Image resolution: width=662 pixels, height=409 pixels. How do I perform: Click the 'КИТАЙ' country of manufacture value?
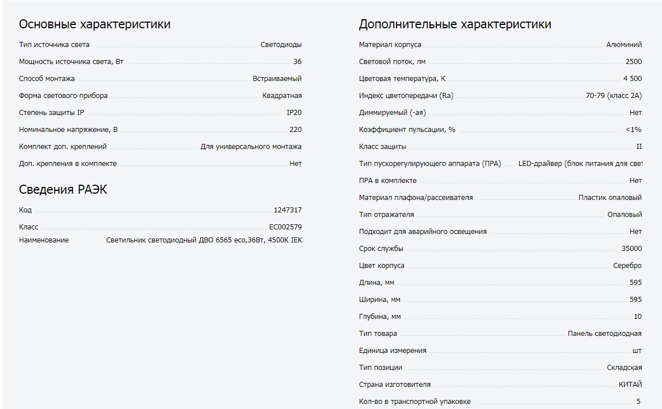(630, 385)
